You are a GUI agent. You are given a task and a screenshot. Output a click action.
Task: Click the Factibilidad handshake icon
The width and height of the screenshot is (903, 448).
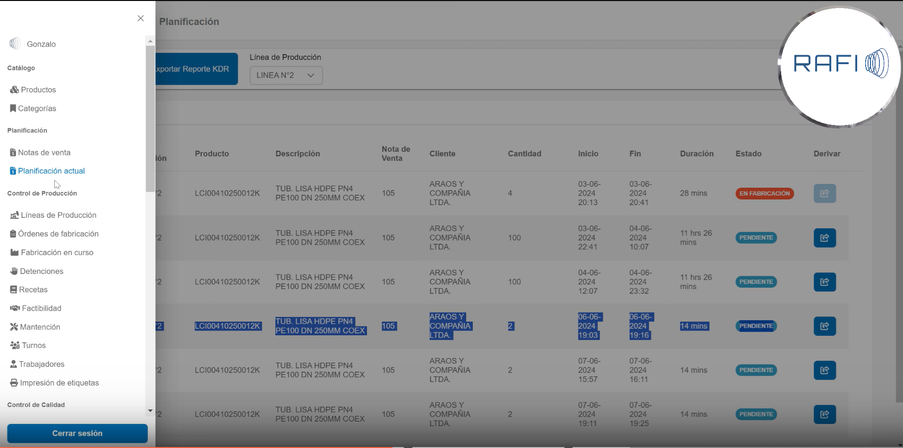point(15,308)
